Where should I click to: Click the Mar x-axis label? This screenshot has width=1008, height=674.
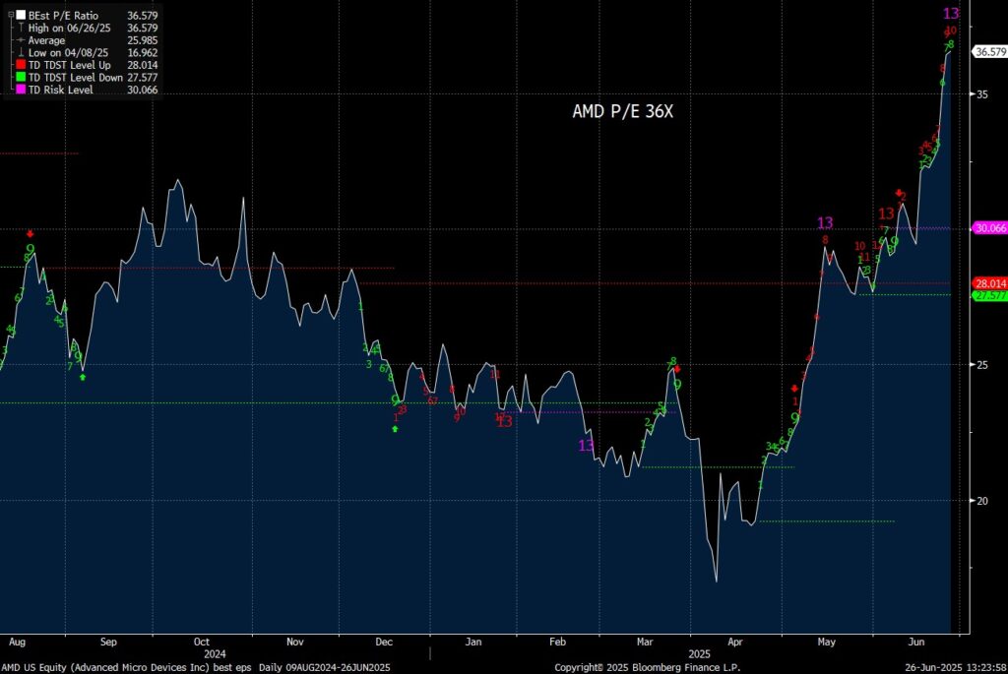pyautogui.click(x=645, y=642)
